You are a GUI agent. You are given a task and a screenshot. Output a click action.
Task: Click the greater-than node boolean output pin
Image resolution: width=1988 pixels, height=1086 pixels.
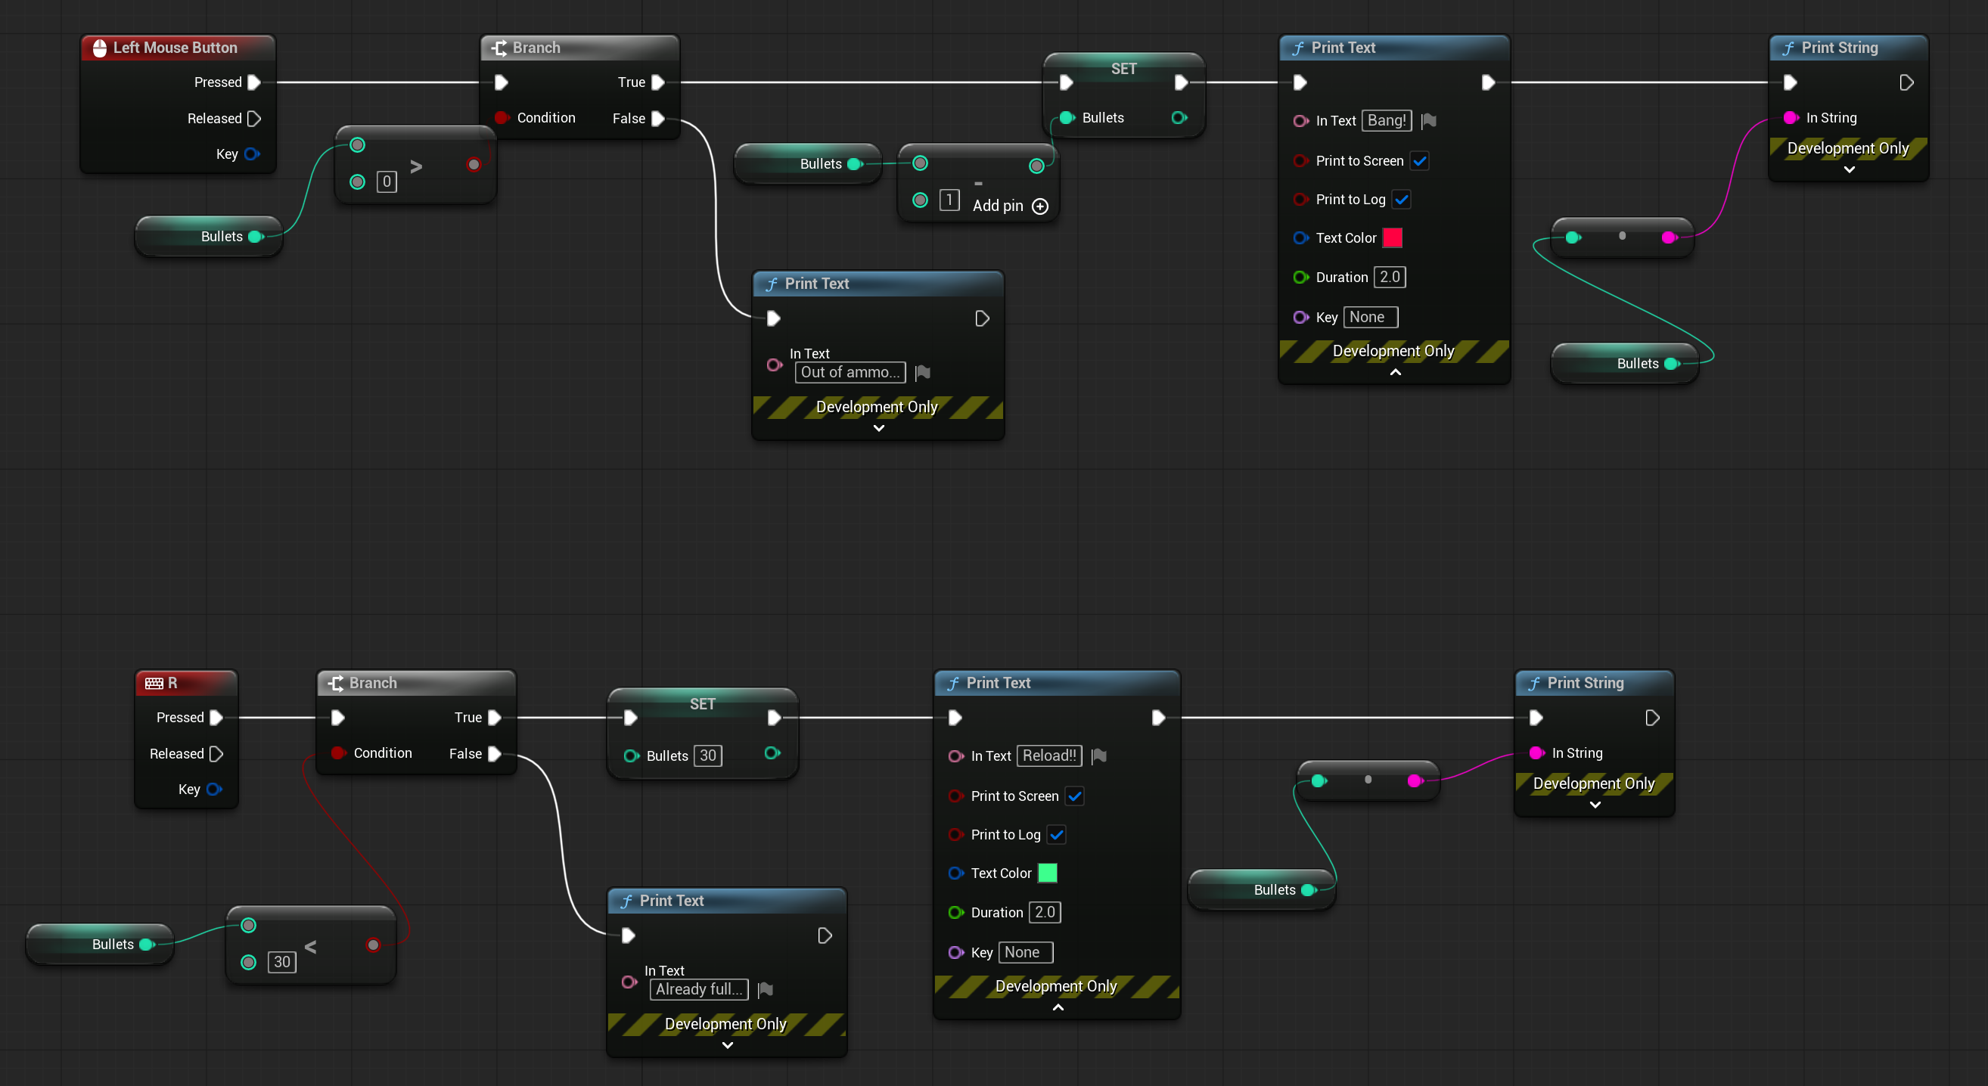click(x=474, y=164)
